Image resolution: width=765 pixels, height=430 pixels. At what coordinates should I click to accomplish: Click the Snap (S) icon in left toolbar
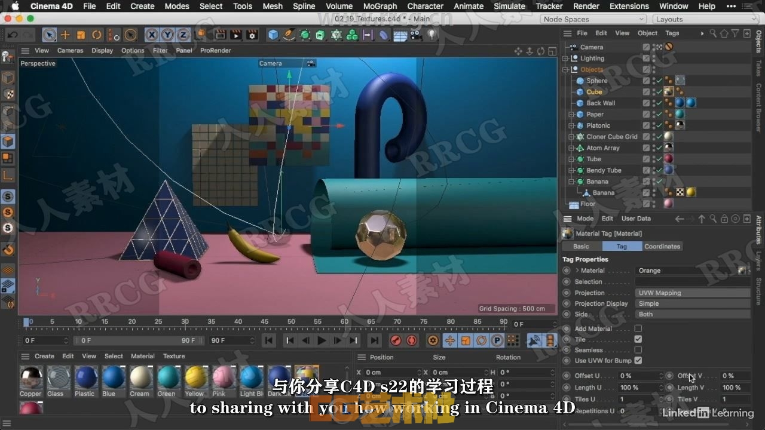click(x=8, y=196)
